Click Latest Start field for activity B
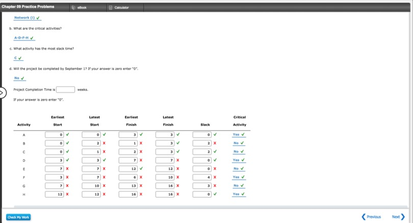Screen dimensions: 413x223 pos(91,143)
